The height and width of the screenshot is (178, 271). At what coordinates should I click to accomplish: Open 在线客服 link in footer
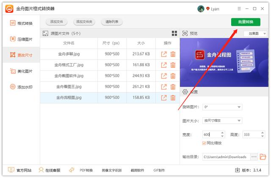coord(50,170)
